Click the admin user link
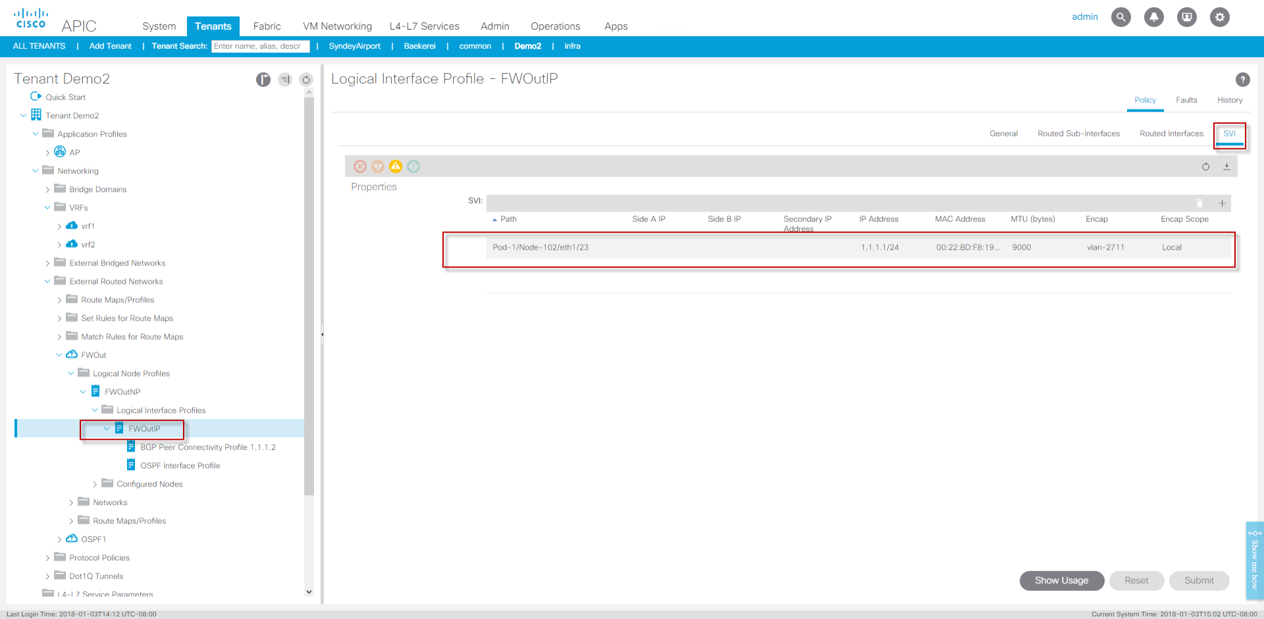The width and height of the screenshot is (1264, 619). [x=1084, y=17]
